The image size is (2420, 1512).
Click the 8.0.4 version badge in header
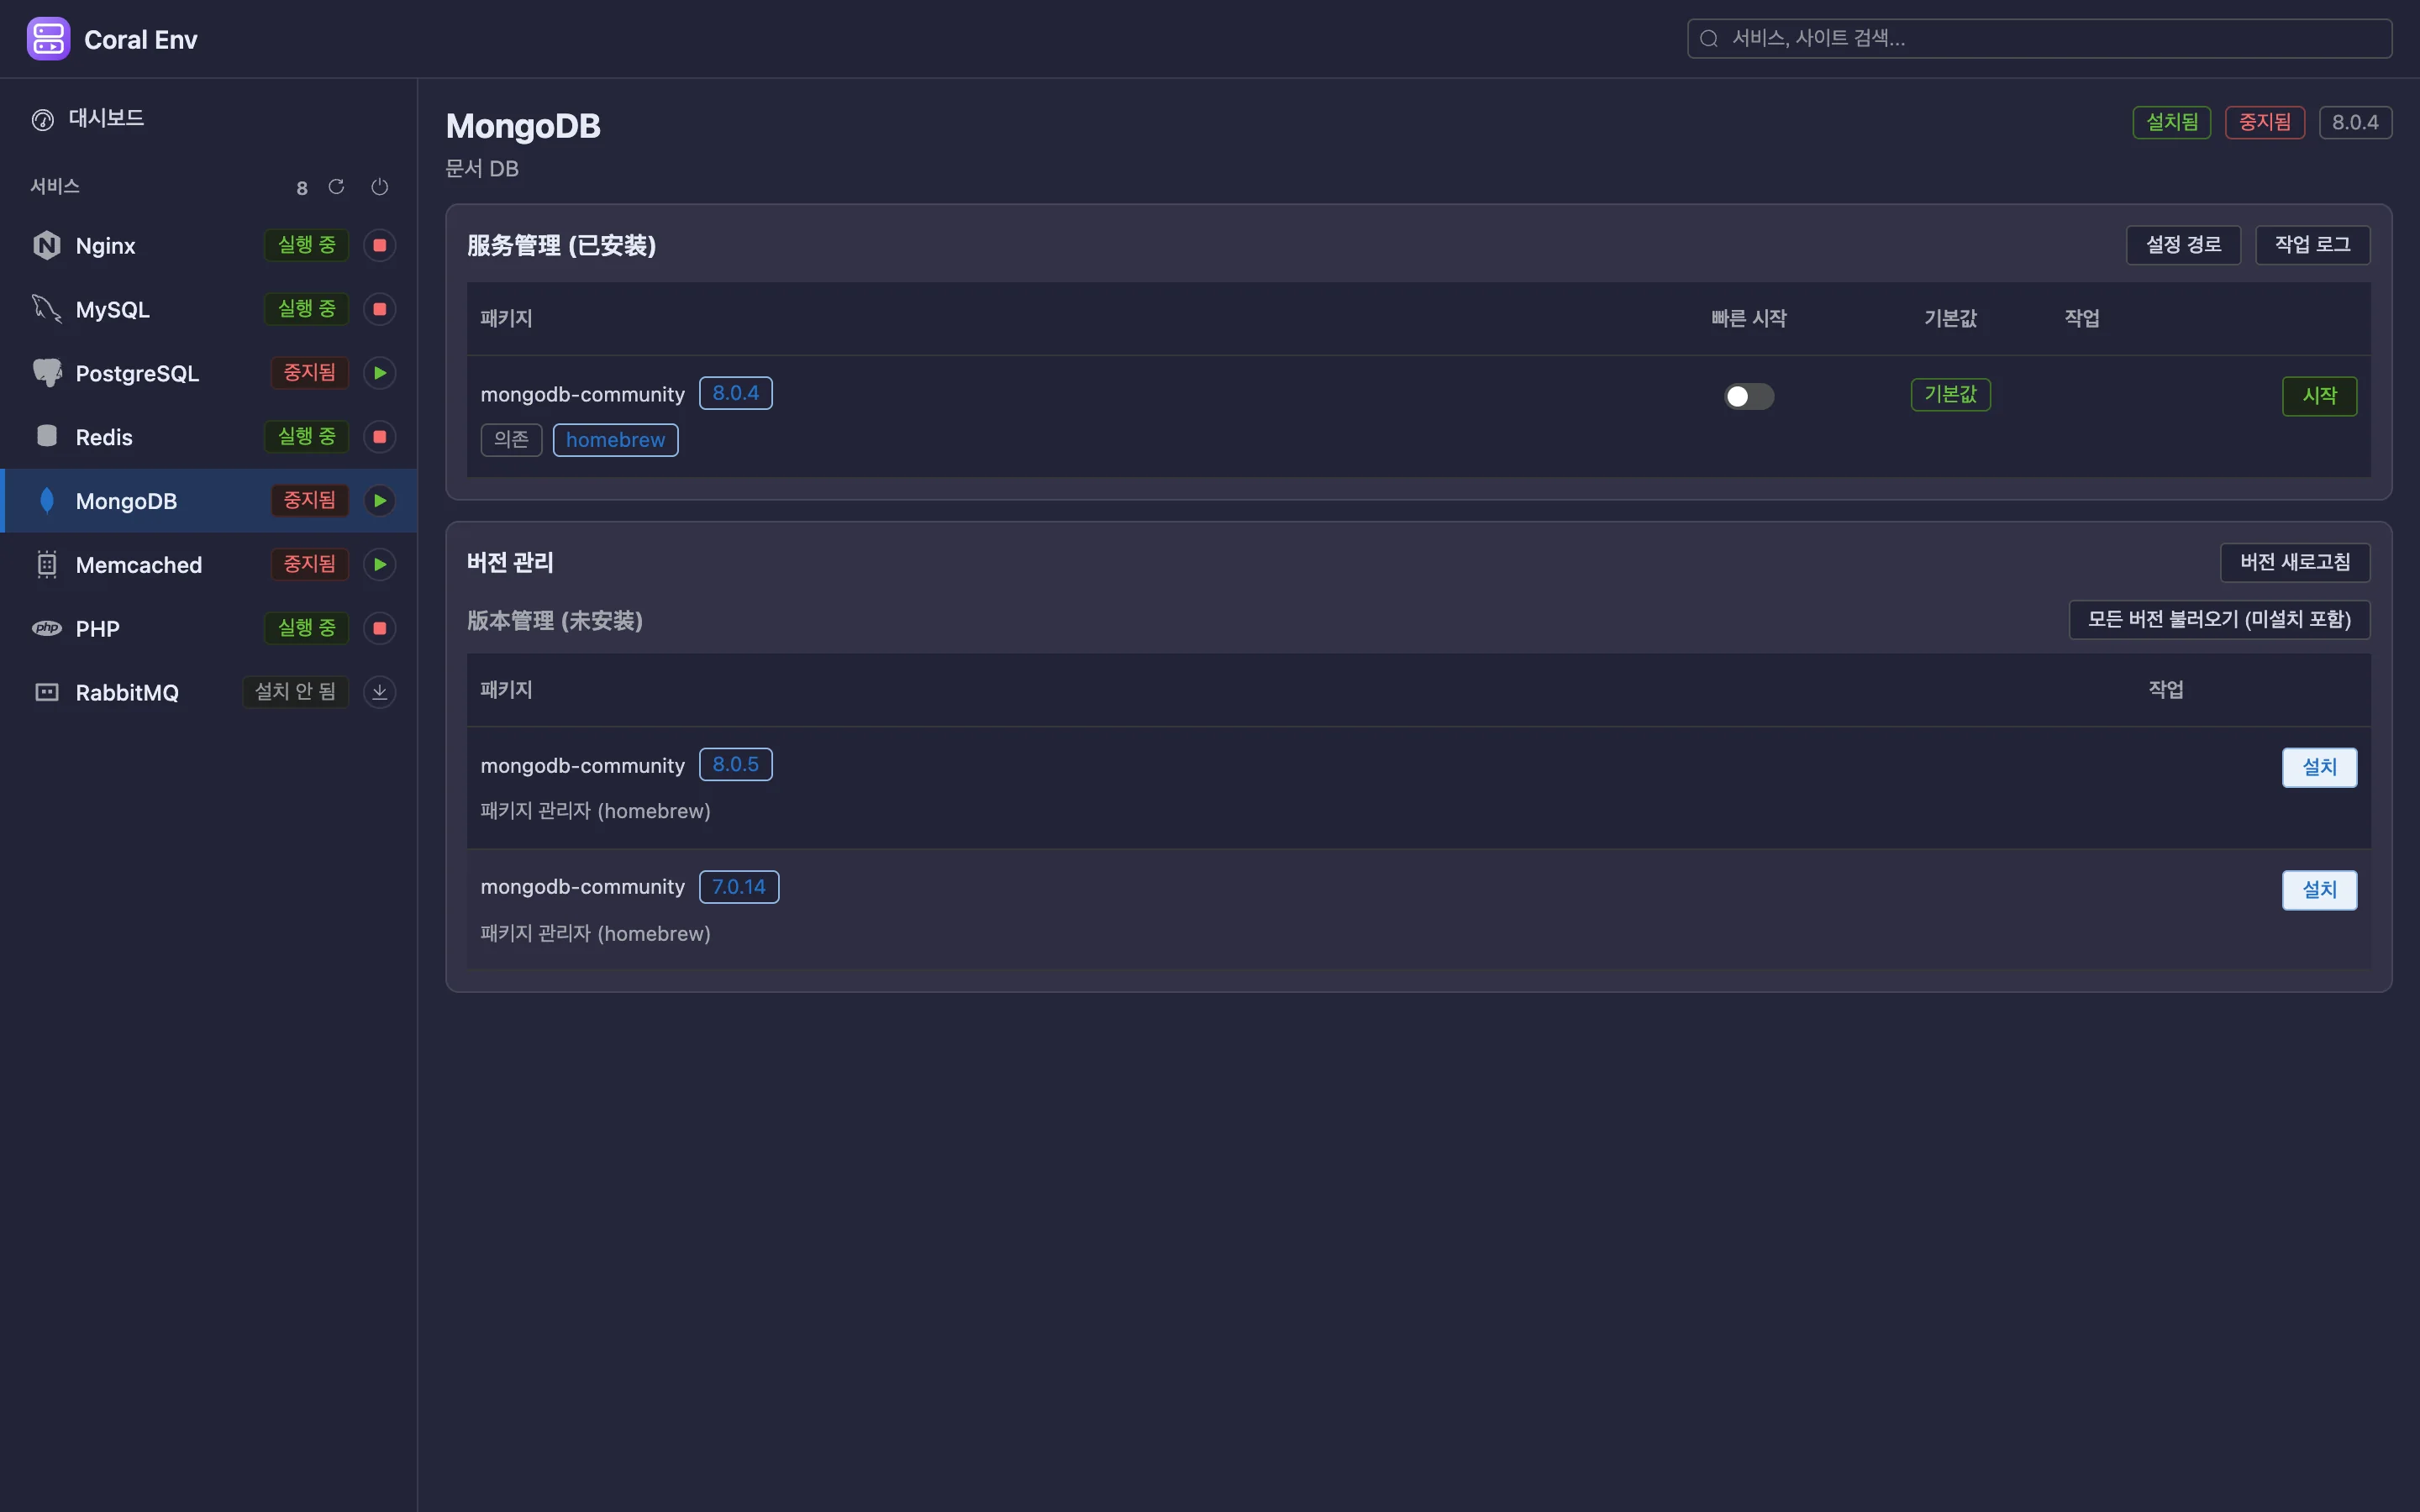point(2355,123)
